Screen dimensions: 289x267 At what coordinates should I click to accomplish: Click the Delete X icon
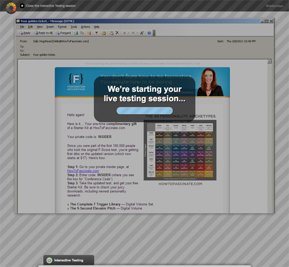pos(117,33)
